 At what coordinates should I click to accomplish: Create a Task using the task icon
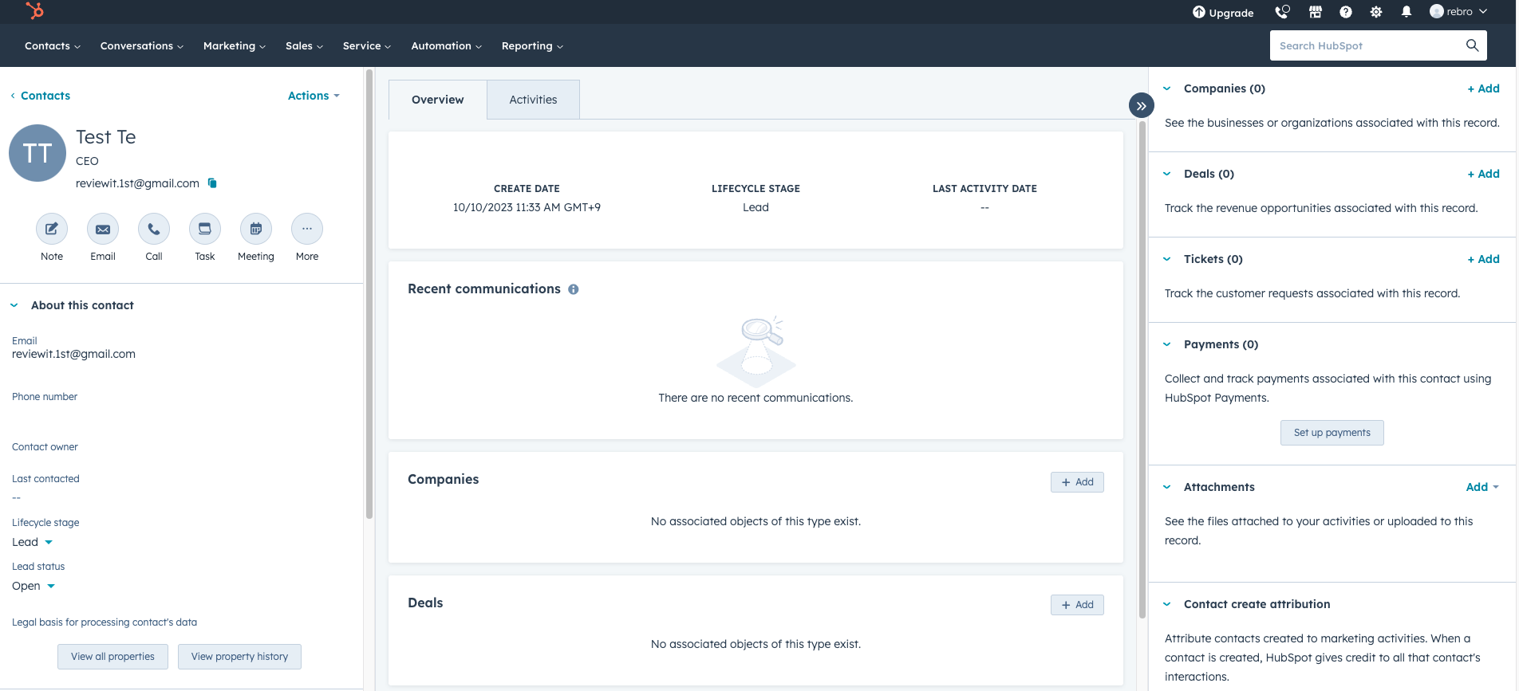(205, 230)
